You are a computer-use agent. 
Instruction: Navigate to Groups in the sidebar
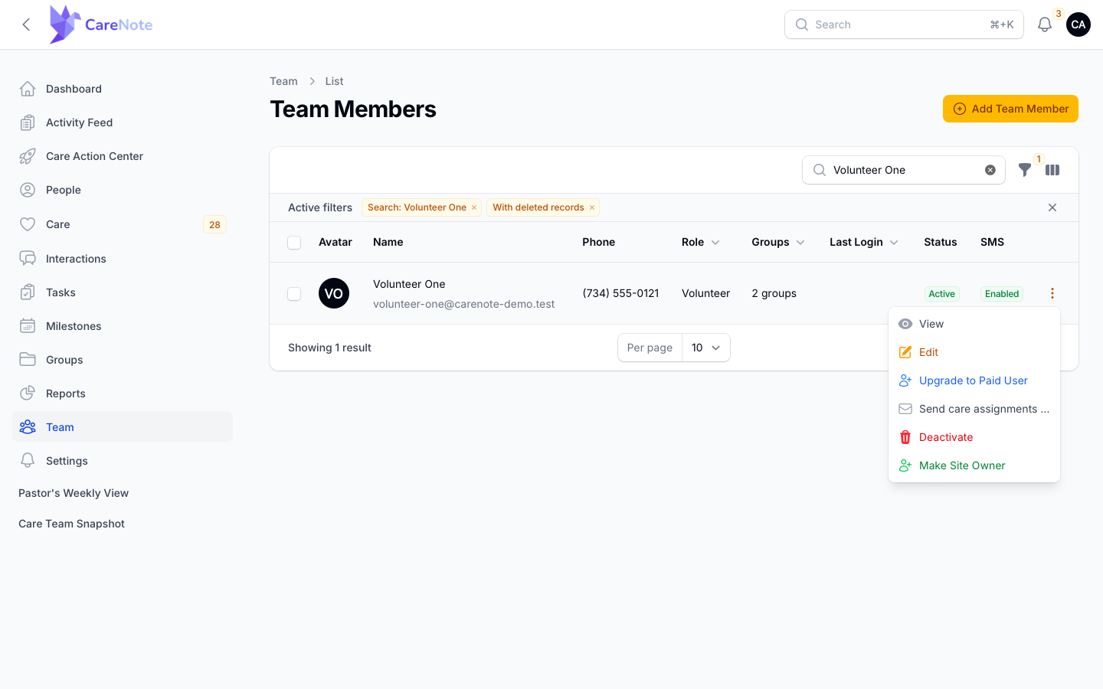123,360
